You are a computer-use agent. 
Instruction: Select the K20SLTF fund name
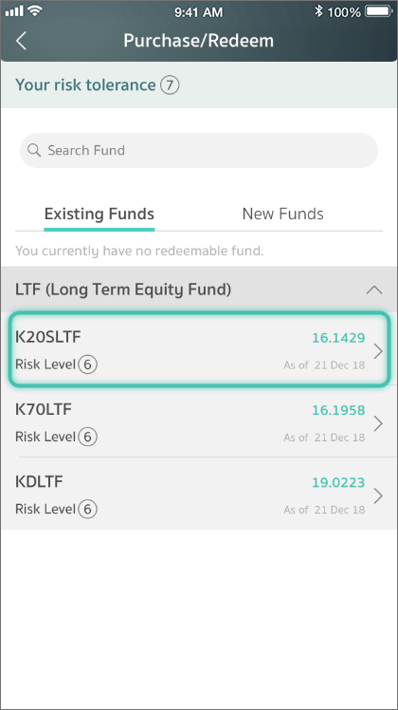tap(48, 337)
